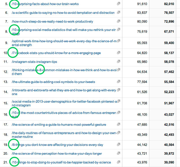
Task: Select unique pageviews value 59,400
Action: point(169,43)
